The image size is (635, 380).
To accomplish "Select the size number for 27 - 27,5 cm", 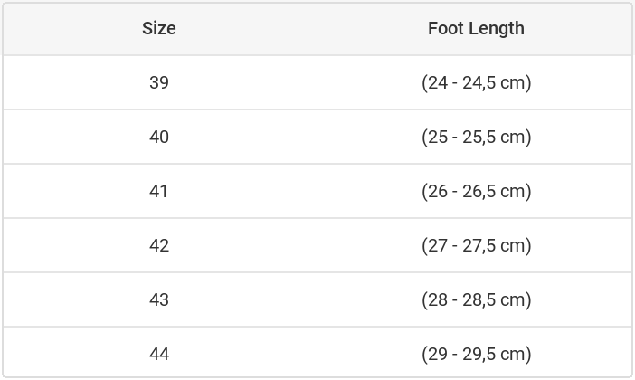I will pyautogui.click(x=159, y=245).
